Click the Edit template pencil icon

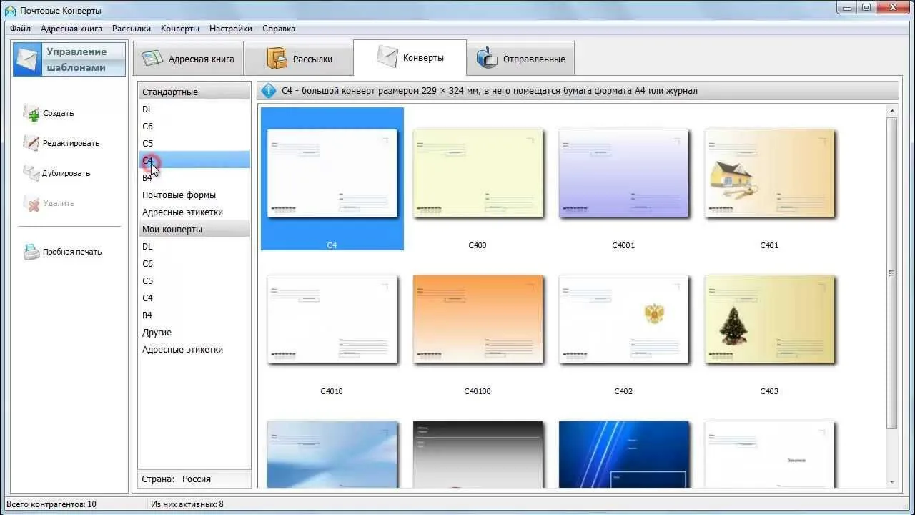pyautogui.click(x=31, y=143)
